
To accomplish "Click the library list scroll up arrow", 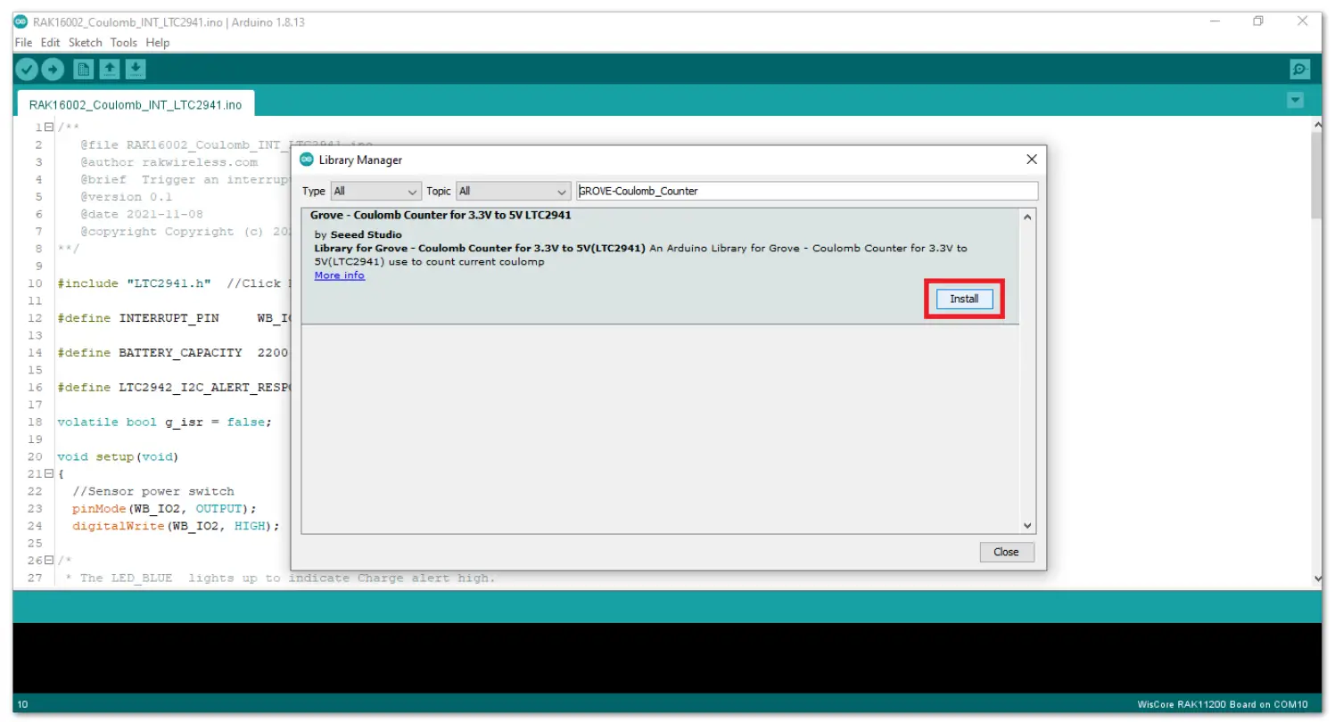I will pos(1027,217).
